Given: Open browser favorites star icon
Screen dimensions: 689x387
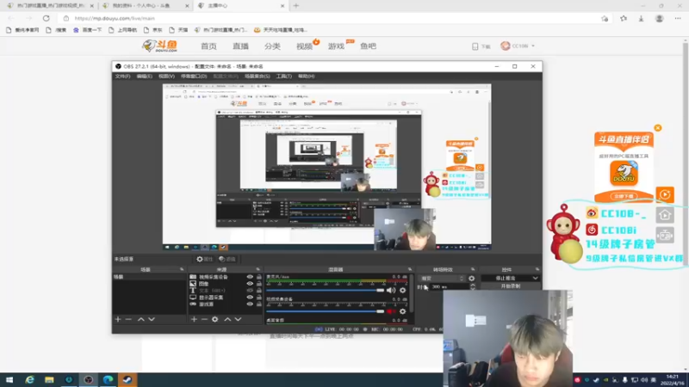Looking at the screenshot, I should pos(624,18).
